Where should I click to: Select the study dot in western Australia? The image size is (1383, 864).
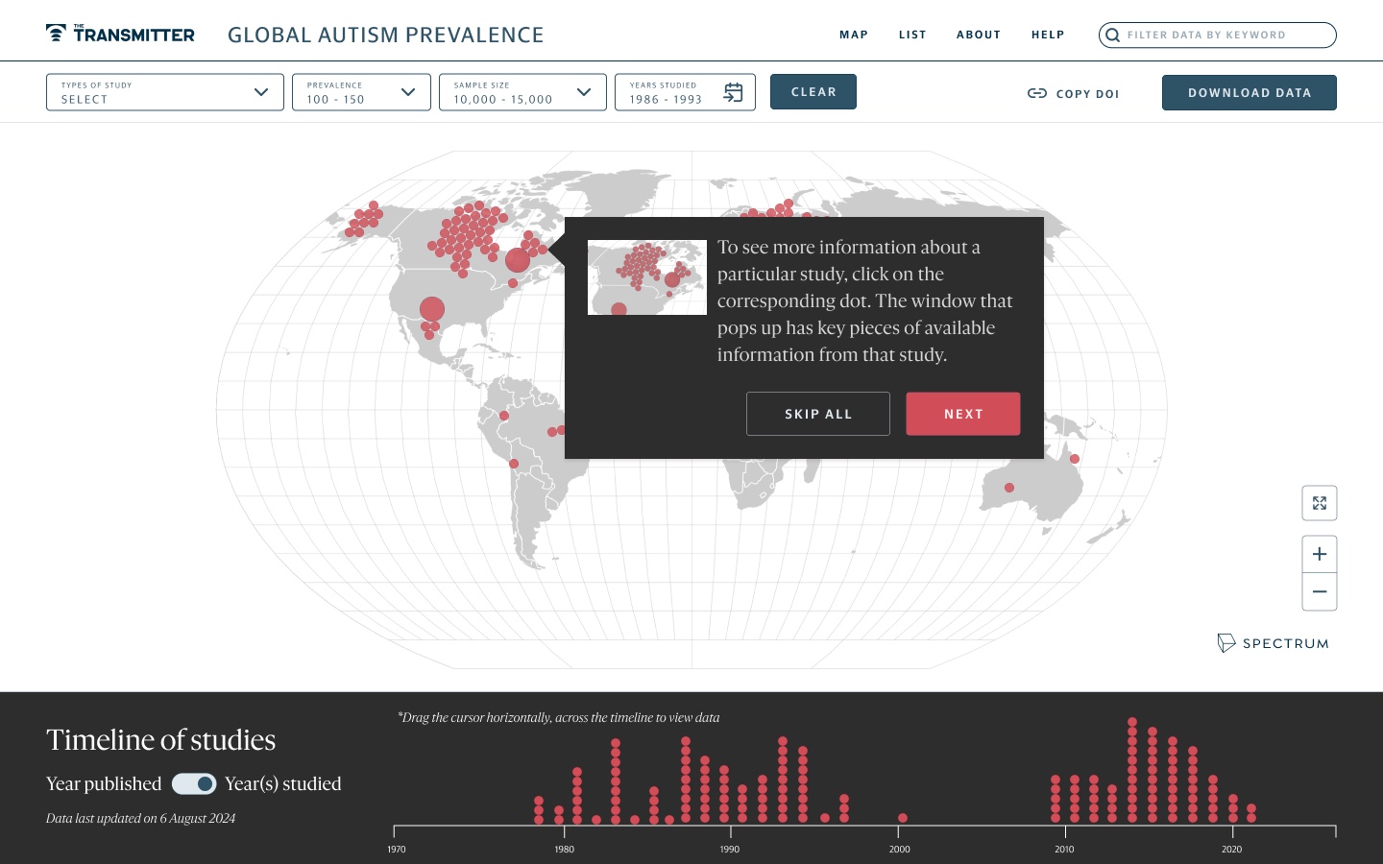pos(1009,488)
